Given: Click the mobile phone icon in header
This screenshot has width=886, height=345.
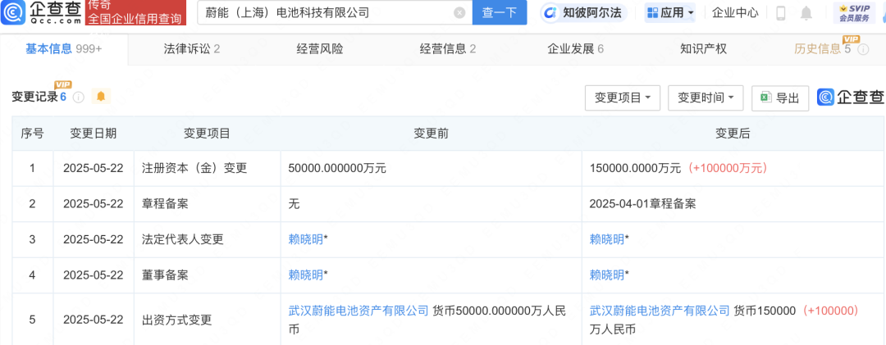Looking at the screenshot, I should (x=781, y=13).
